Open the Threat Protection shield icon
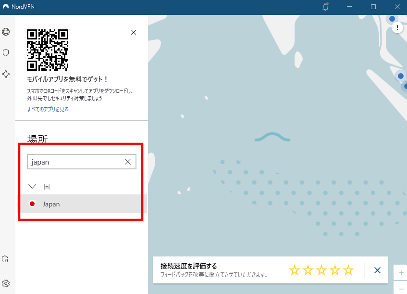407x294 pixels. pyautogui.click(x=6, y=52)
